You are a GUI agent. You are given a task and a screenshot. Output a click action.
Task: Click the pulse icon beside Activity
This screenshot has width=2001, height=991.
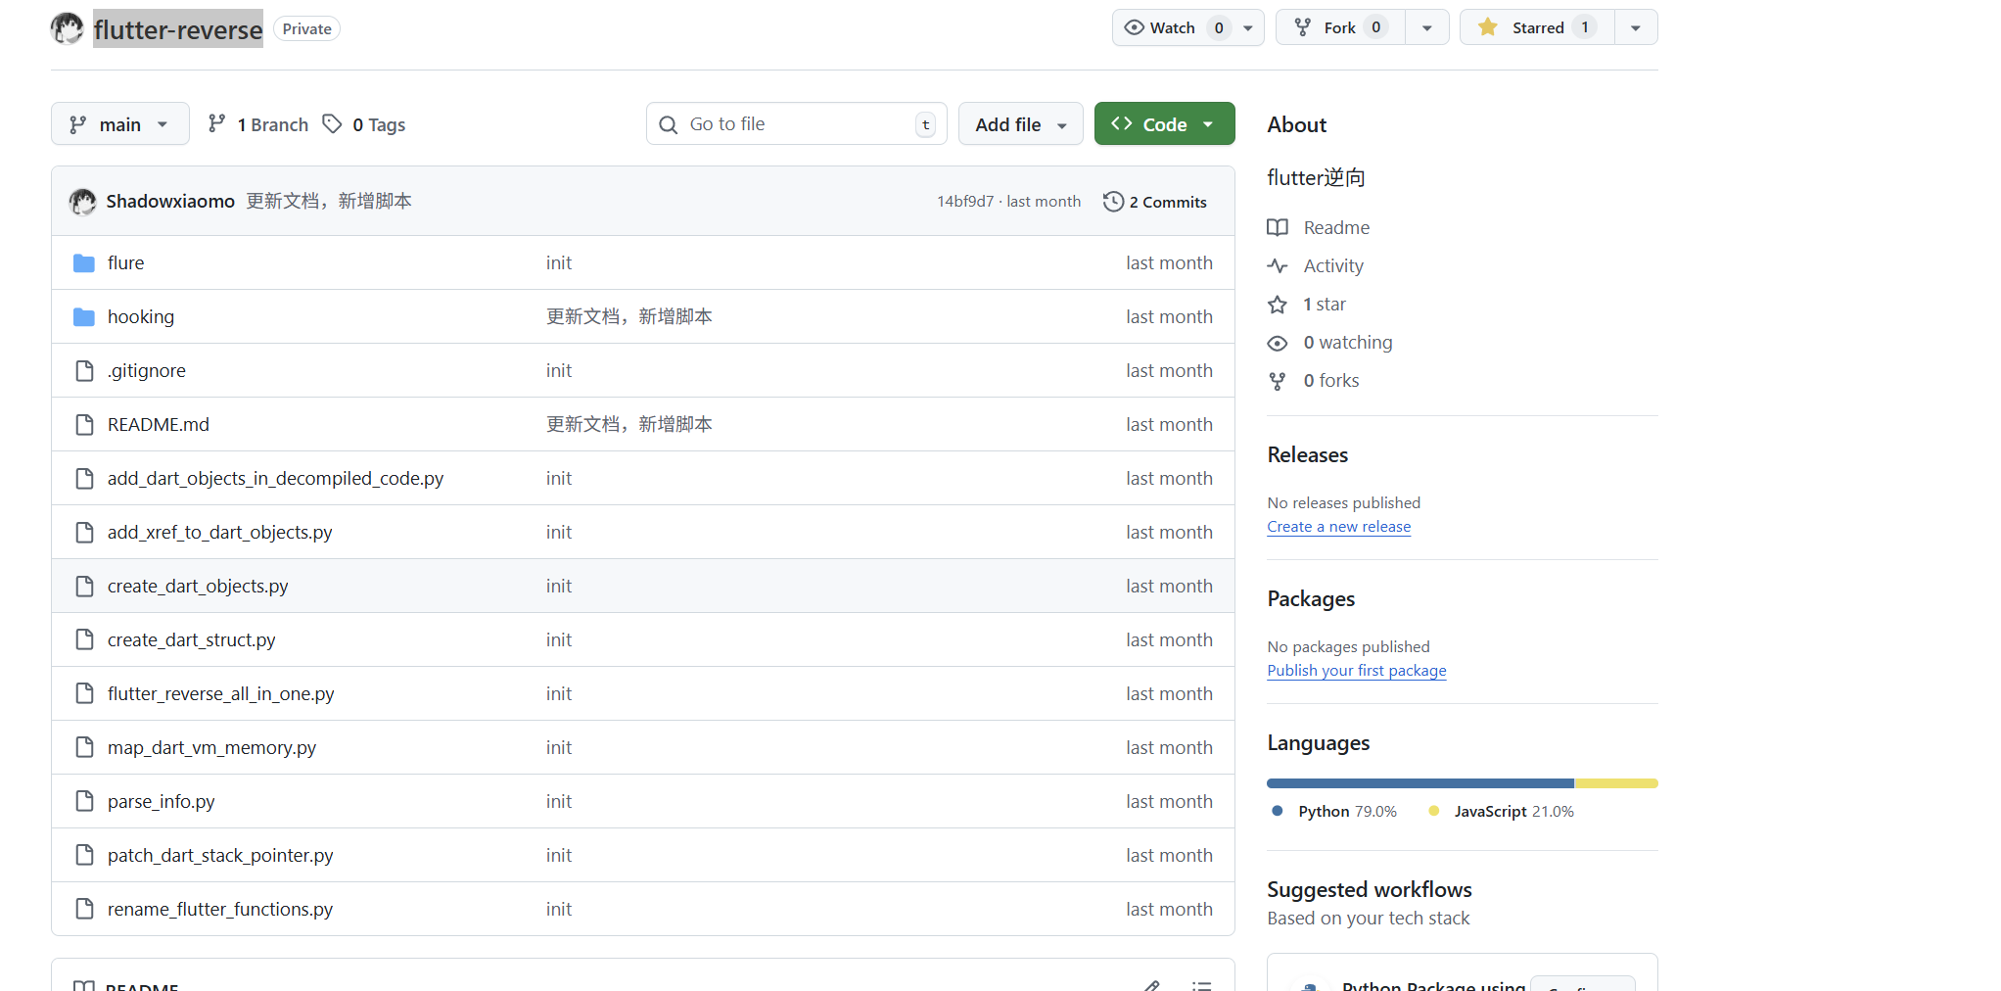[x=1278, y=265]
